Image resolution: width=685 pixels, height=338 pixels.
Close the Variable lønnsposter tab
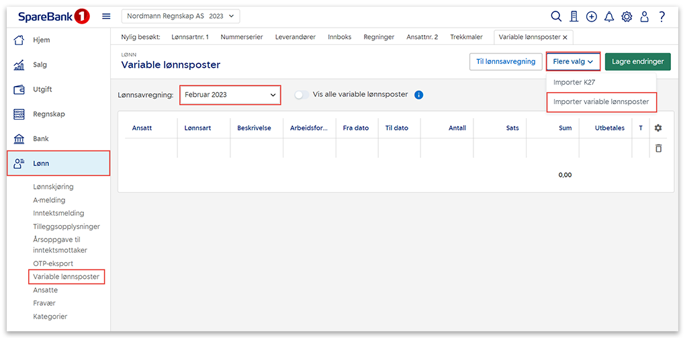565,38
